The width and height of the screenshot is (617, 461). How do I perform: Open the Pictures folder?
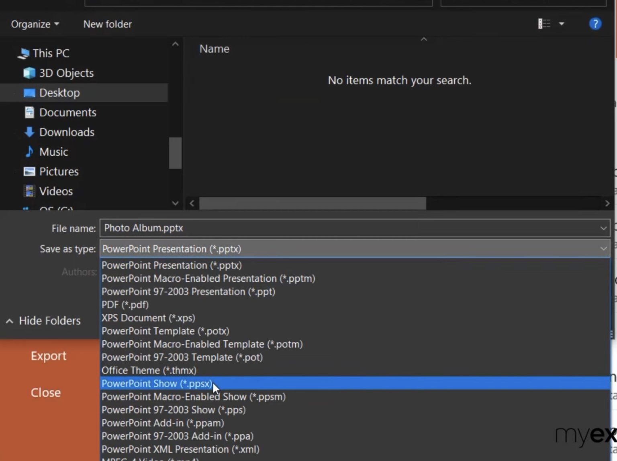(x=59, y=171)
